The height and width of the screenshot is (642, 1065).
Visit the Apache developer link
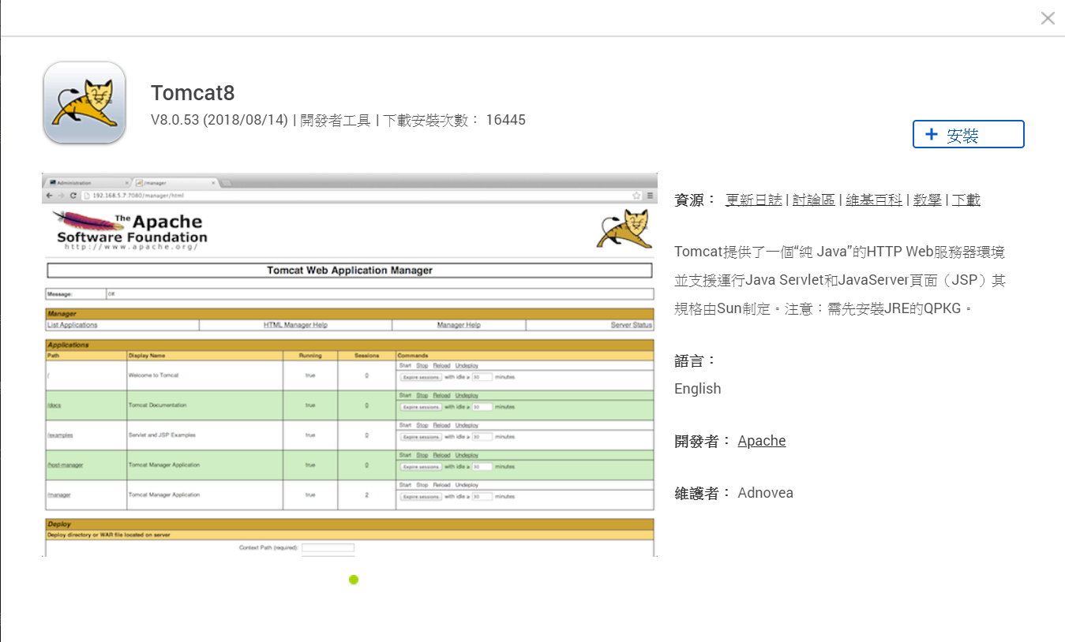coord(762,441)
